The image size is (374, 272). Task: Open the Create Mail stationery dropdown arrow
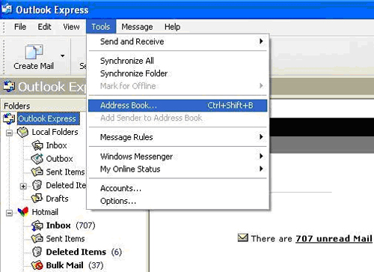(62, 55)
